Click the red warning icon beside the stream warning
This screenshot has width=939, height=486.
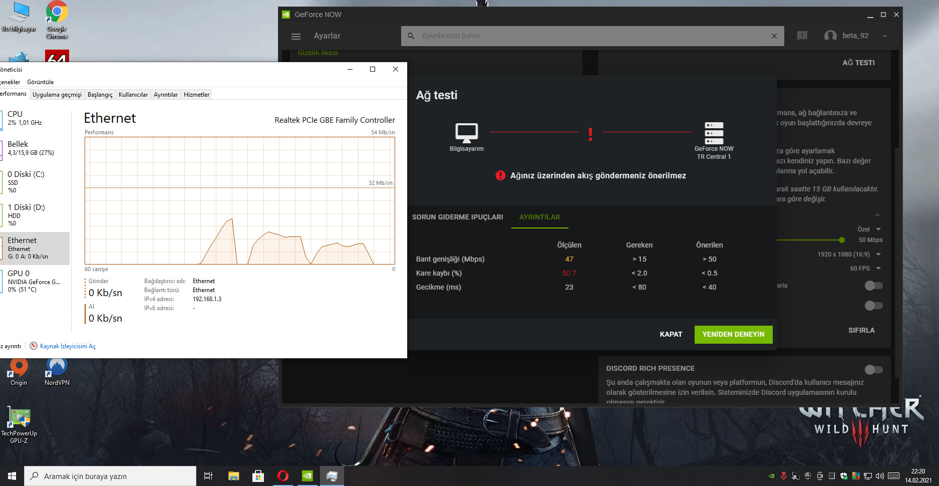(x=500, y=175)
